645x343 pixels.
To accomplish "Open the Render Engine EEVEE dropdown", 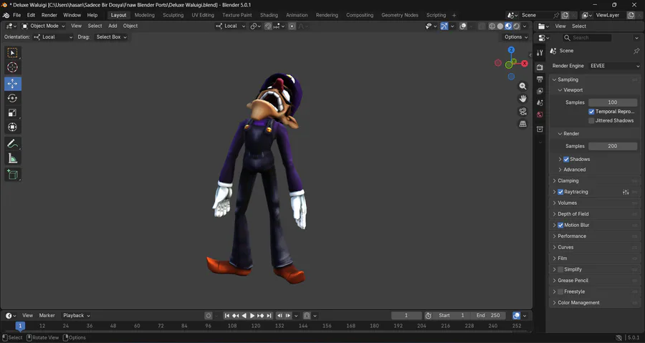I will tap(614, 66).
